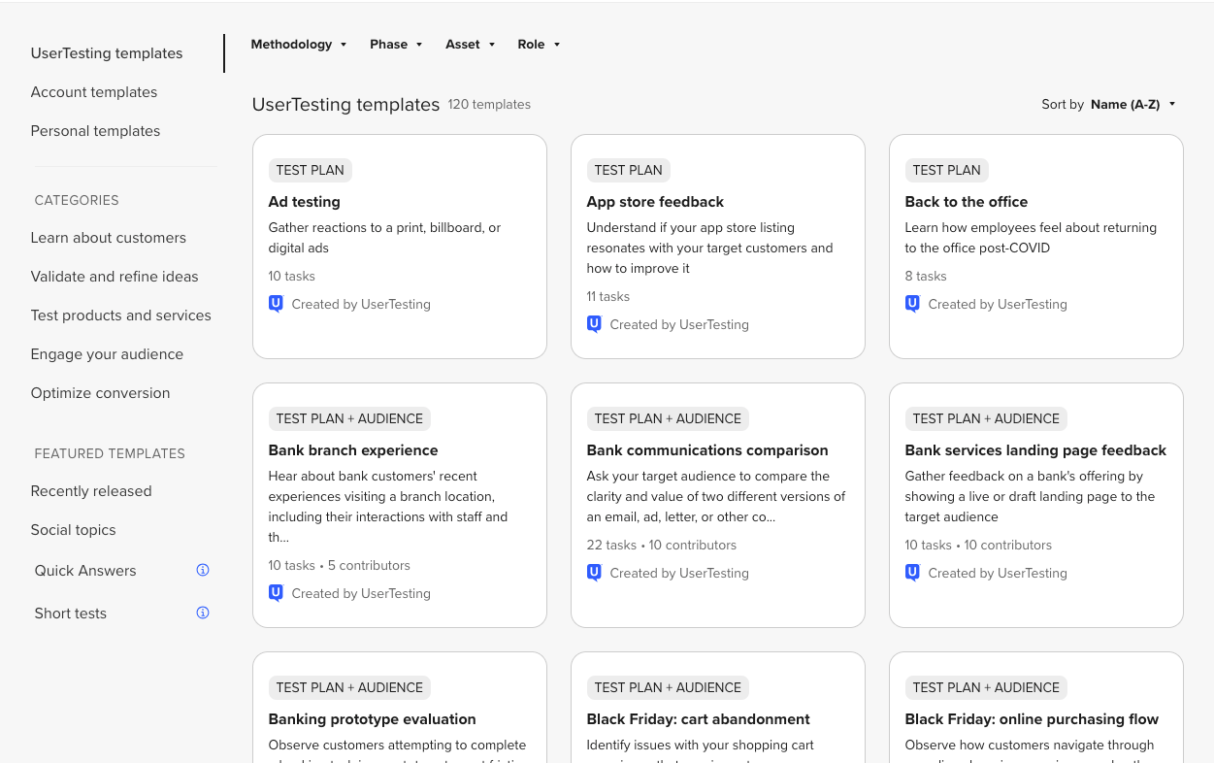Viewport: 1214px width, 763px height.
Task: Select the UserTesting templates tab
Action: point(107,53)
